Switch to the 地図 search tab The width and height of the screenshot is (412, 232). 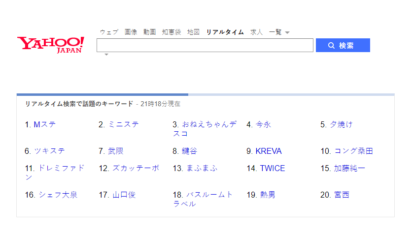[193, 32]
